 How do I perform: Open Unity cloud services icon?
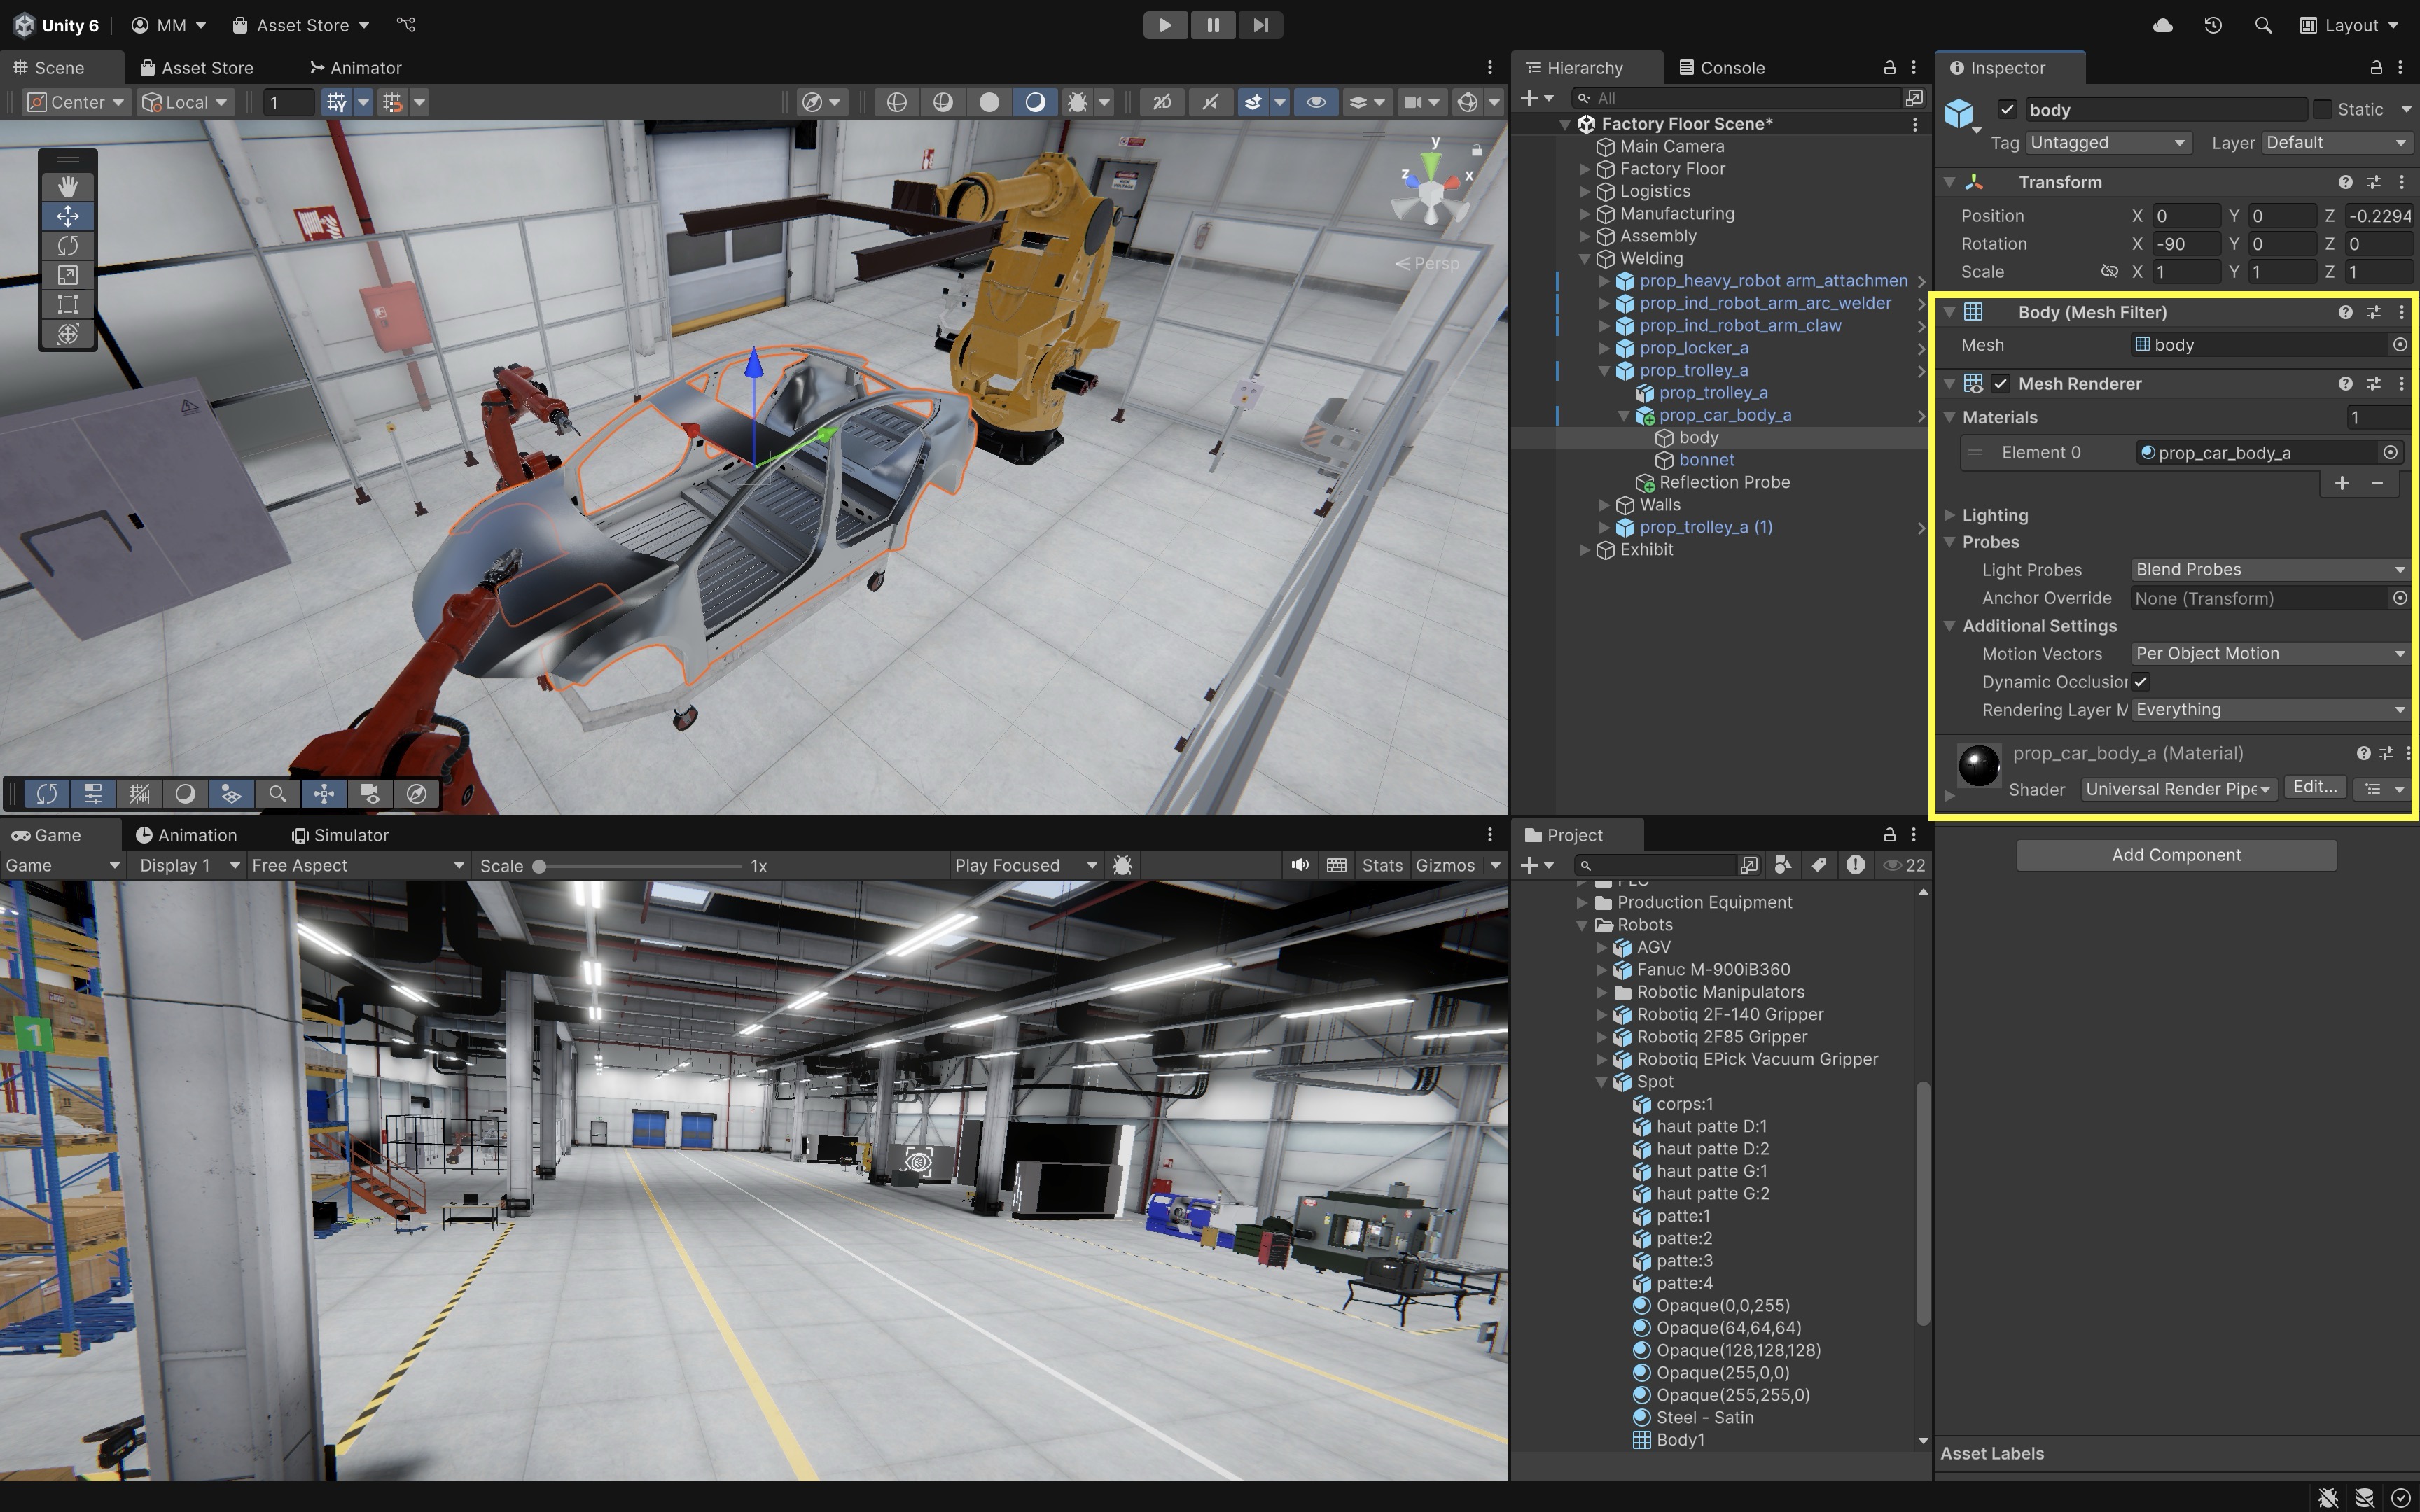[2162, 25]
